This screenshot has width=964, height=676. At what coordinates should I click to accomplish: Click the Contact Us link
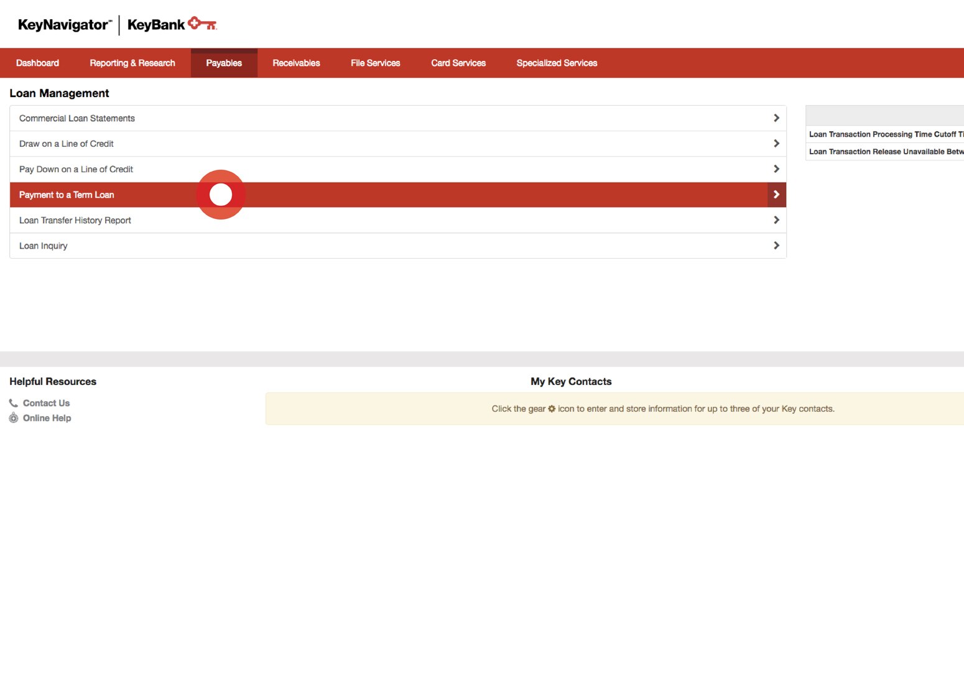46,402
